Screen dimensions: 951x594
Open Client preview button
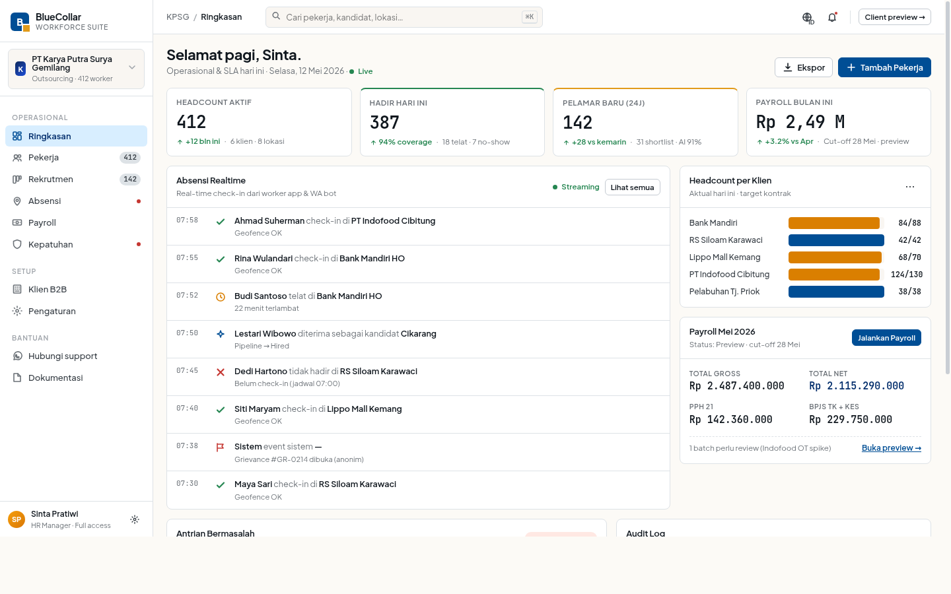895,17
